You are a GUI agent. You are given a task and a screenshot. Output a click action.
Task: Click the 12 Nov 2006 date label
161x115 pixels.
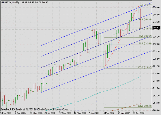[x=80, y=113]
